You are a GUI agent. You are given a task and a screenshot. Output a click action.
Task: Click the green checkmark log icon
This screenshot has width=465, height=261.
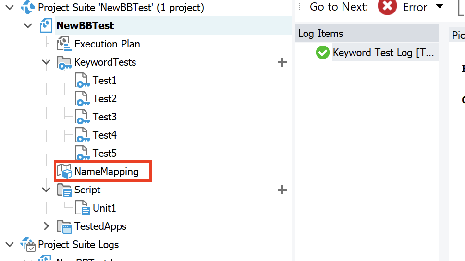click(323, 53)
